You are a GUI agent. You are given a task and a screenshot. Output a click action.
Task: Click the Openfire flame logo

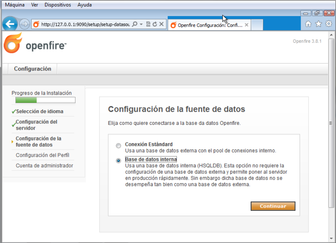tap(13, 43)
